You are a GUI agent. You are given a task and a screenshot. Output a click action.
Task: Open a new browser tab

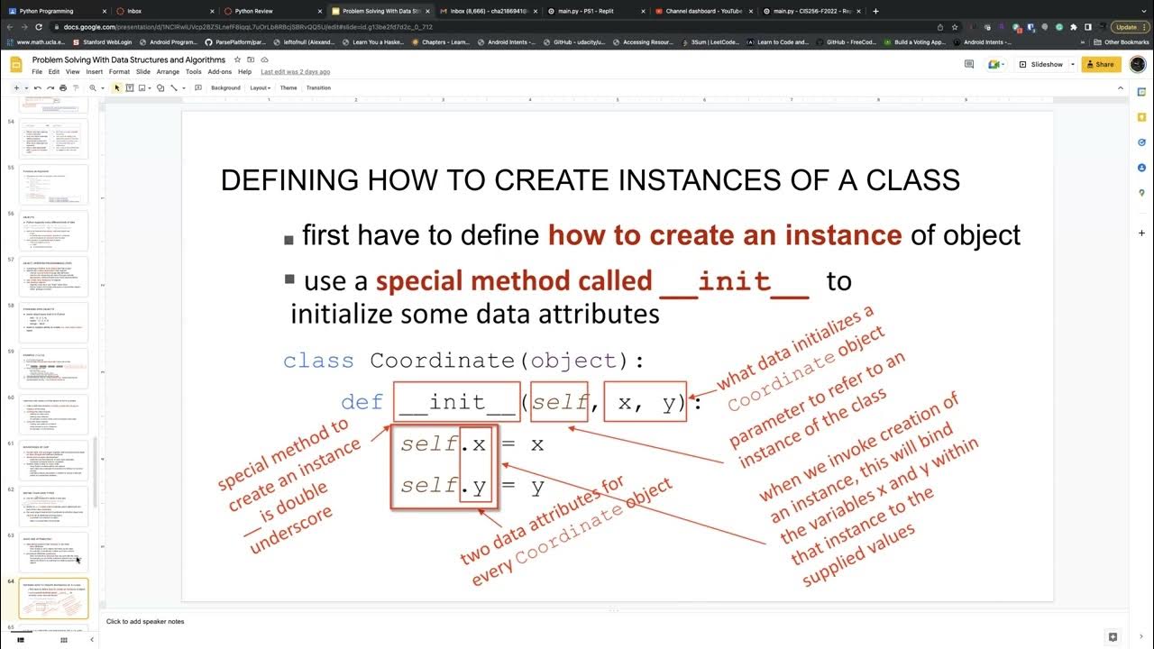[x=875, y=11]
